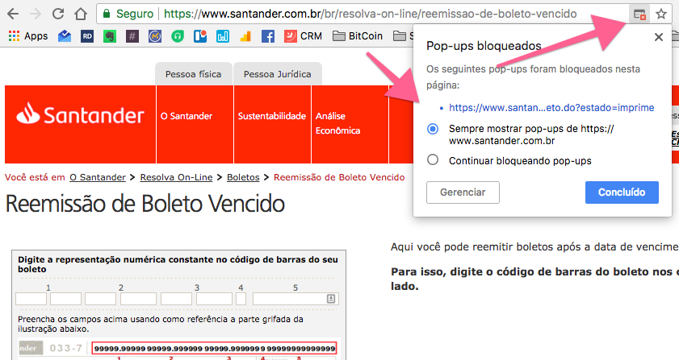Open the BitCoin bookmarks folder

tap(357, 36)
